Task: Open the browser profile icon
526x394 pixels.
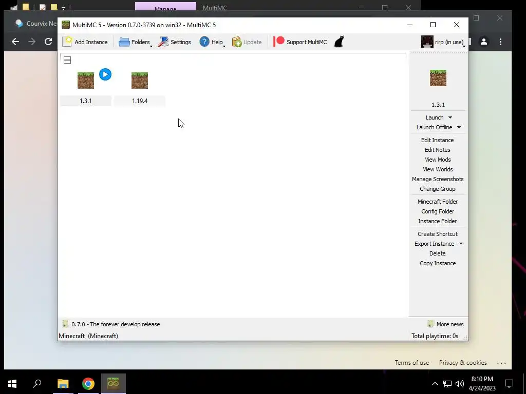Action: click(x=484, y=42)
